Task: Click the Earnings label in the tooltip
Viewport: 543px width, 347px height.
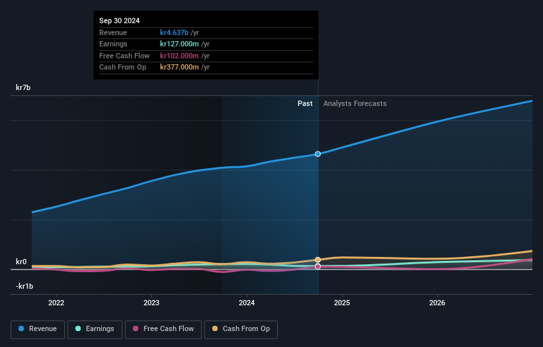Action: [x=113, y=44]
